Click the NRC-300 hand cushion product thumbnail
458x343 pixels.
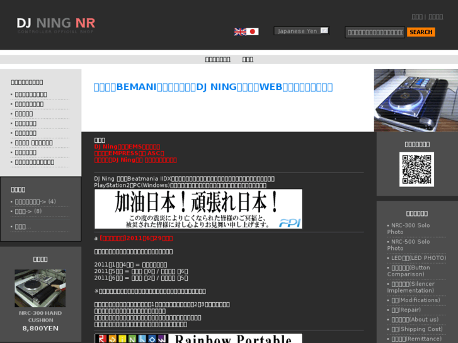pyautogui.click(x=40, y=288)
